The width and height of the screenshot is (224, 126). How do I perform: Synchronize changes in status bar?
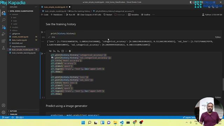pyautogui.click(x=13, y=118)
